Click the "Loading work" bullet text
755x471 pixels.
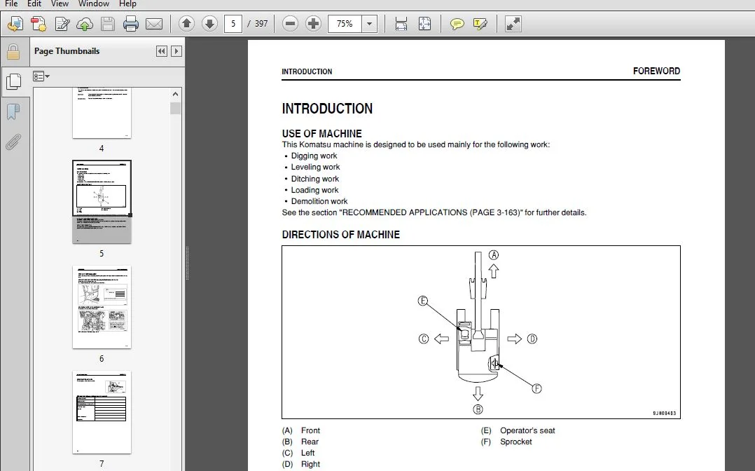click(314, 190)
